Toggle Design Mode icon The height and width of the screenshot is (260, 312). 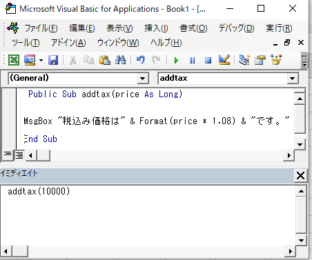(224, 60)
